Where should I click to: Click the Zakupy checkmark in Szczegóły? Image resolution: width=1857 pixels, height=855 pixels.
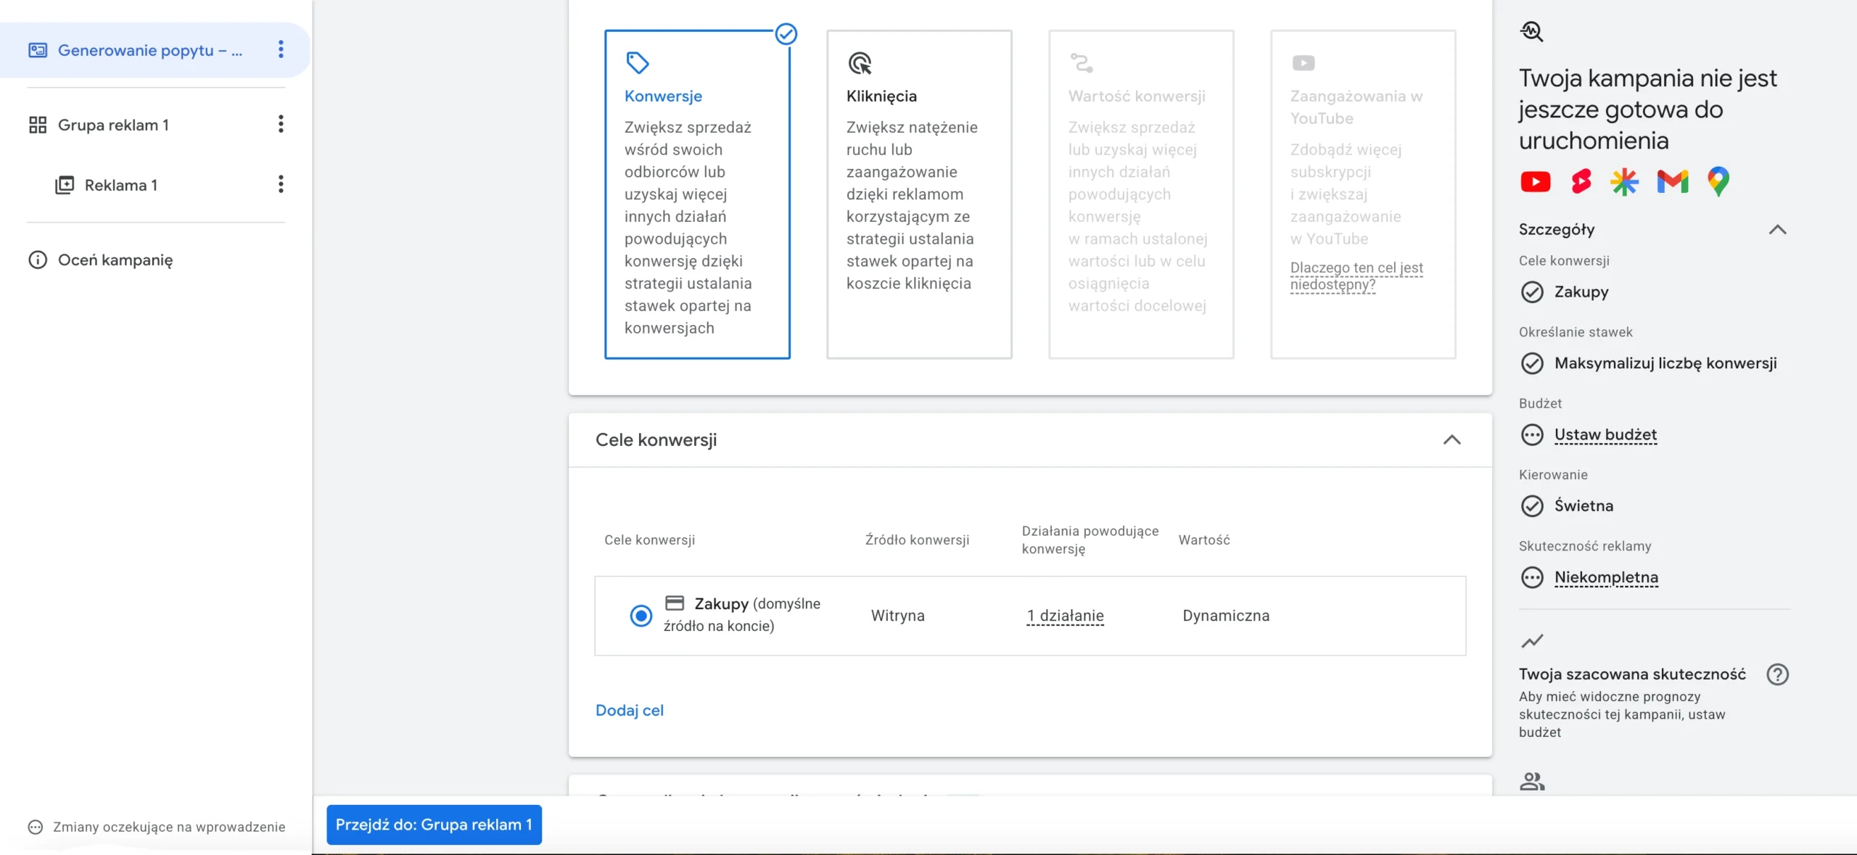[x=1531, y=292]
